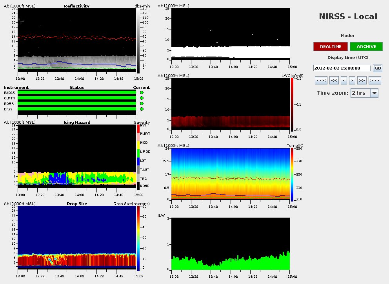Switch mode to REALTIME

[x=330, y=46]
